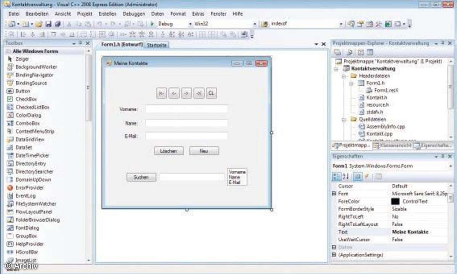This screenshot has width=457, height=274.
Task: Sort properties alphabetically in Eigenschaften
Action: point(346,176)
